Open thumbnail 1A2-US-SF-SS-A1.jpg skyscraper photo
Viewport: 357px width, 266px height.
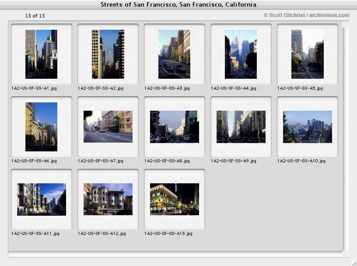41,54
